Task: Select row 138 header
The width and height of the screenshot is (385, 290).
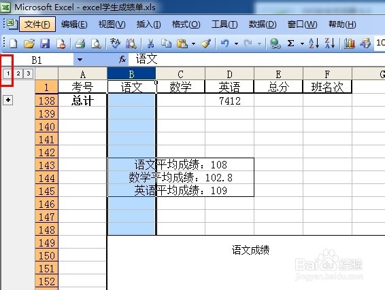Action: coord(47,101)
